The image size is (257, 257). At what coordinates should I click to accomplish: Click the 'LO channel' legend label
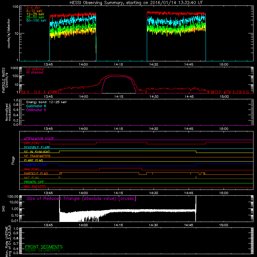35,69
